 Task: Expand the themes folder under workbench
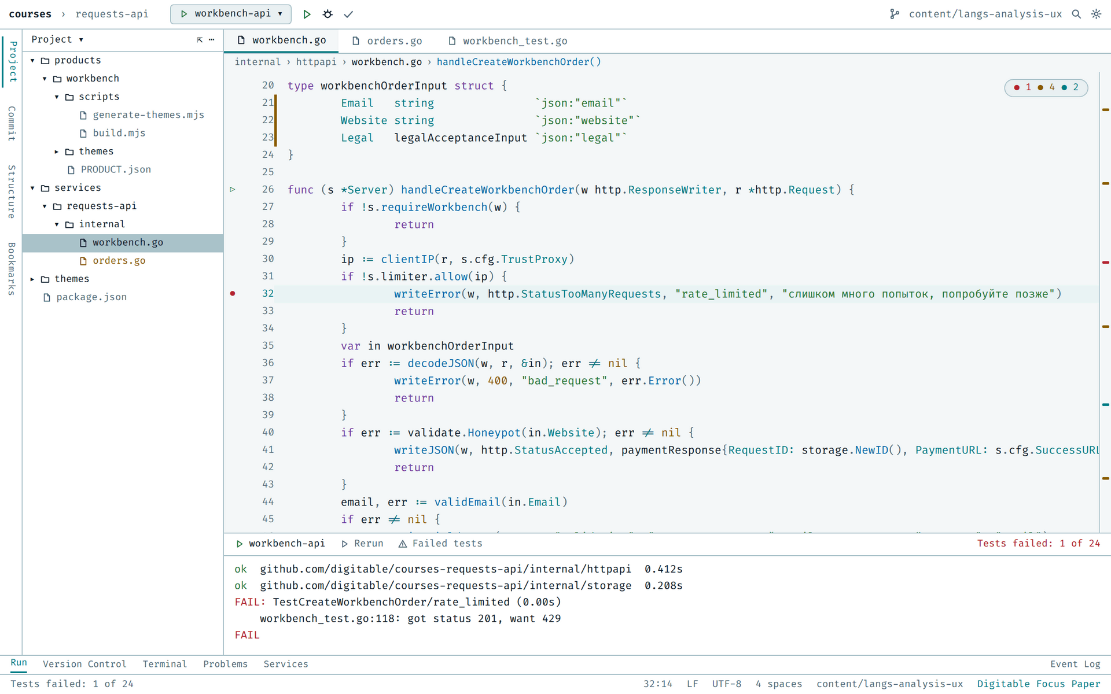[x=57, y=152]
